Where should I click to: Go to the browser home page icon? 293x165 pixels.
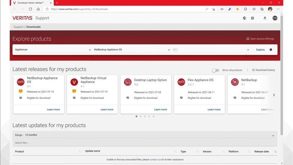[38, 9]
